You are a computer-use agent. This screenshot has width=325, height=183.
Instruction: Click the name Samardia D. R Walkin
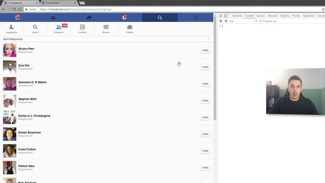32,82
